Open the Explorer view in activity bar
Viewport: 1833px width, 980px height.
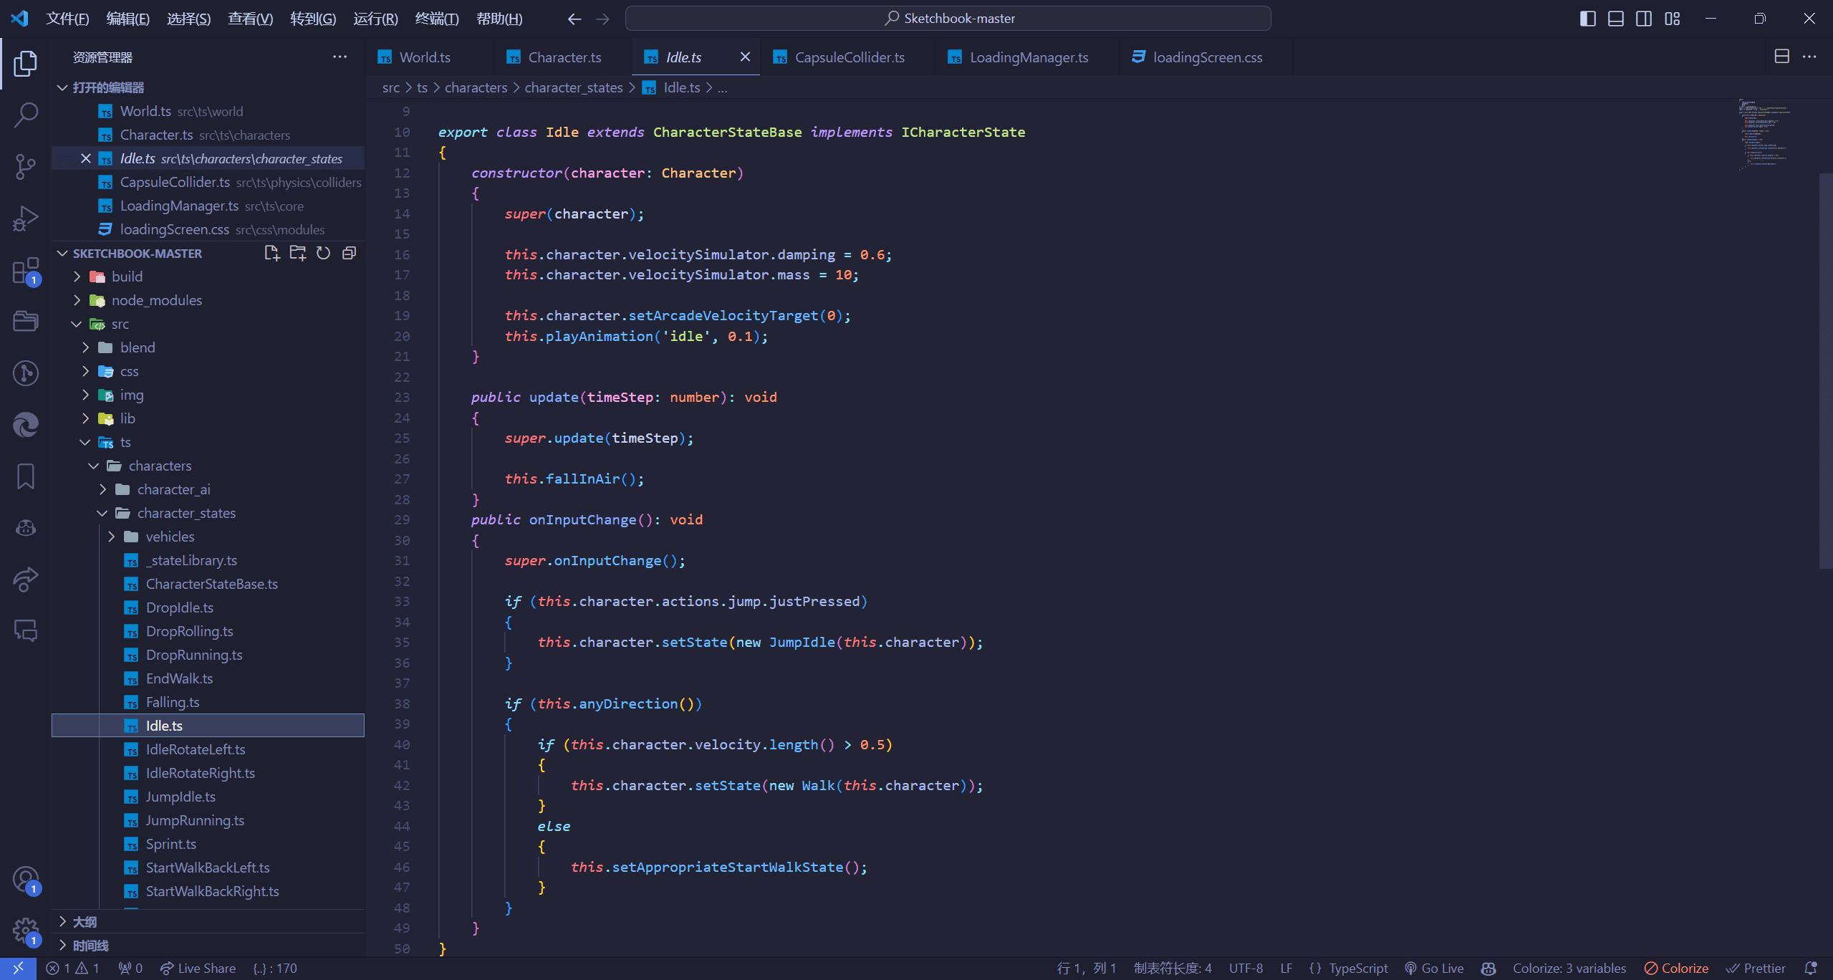point(26,63)
